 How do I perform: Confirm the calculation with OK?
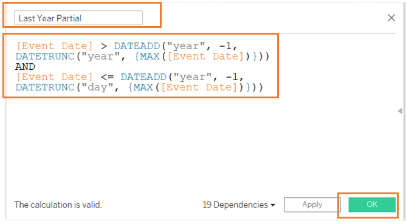pos(372,205)
